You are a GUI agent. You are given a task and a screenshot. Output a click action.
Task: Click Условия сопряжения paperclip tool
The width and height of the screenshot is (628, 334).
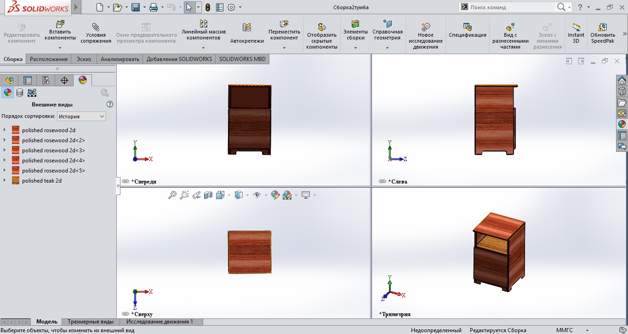96,33
